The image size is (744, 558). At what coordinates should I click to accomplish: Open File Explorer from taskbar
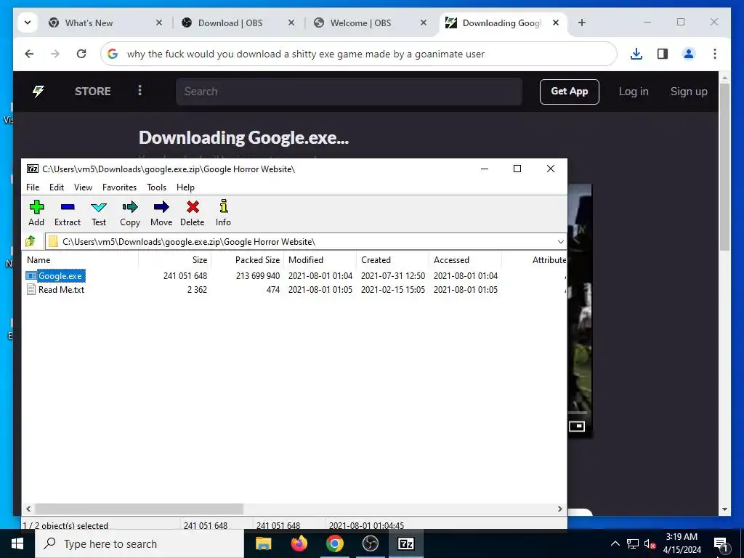(x=263, y=543)
